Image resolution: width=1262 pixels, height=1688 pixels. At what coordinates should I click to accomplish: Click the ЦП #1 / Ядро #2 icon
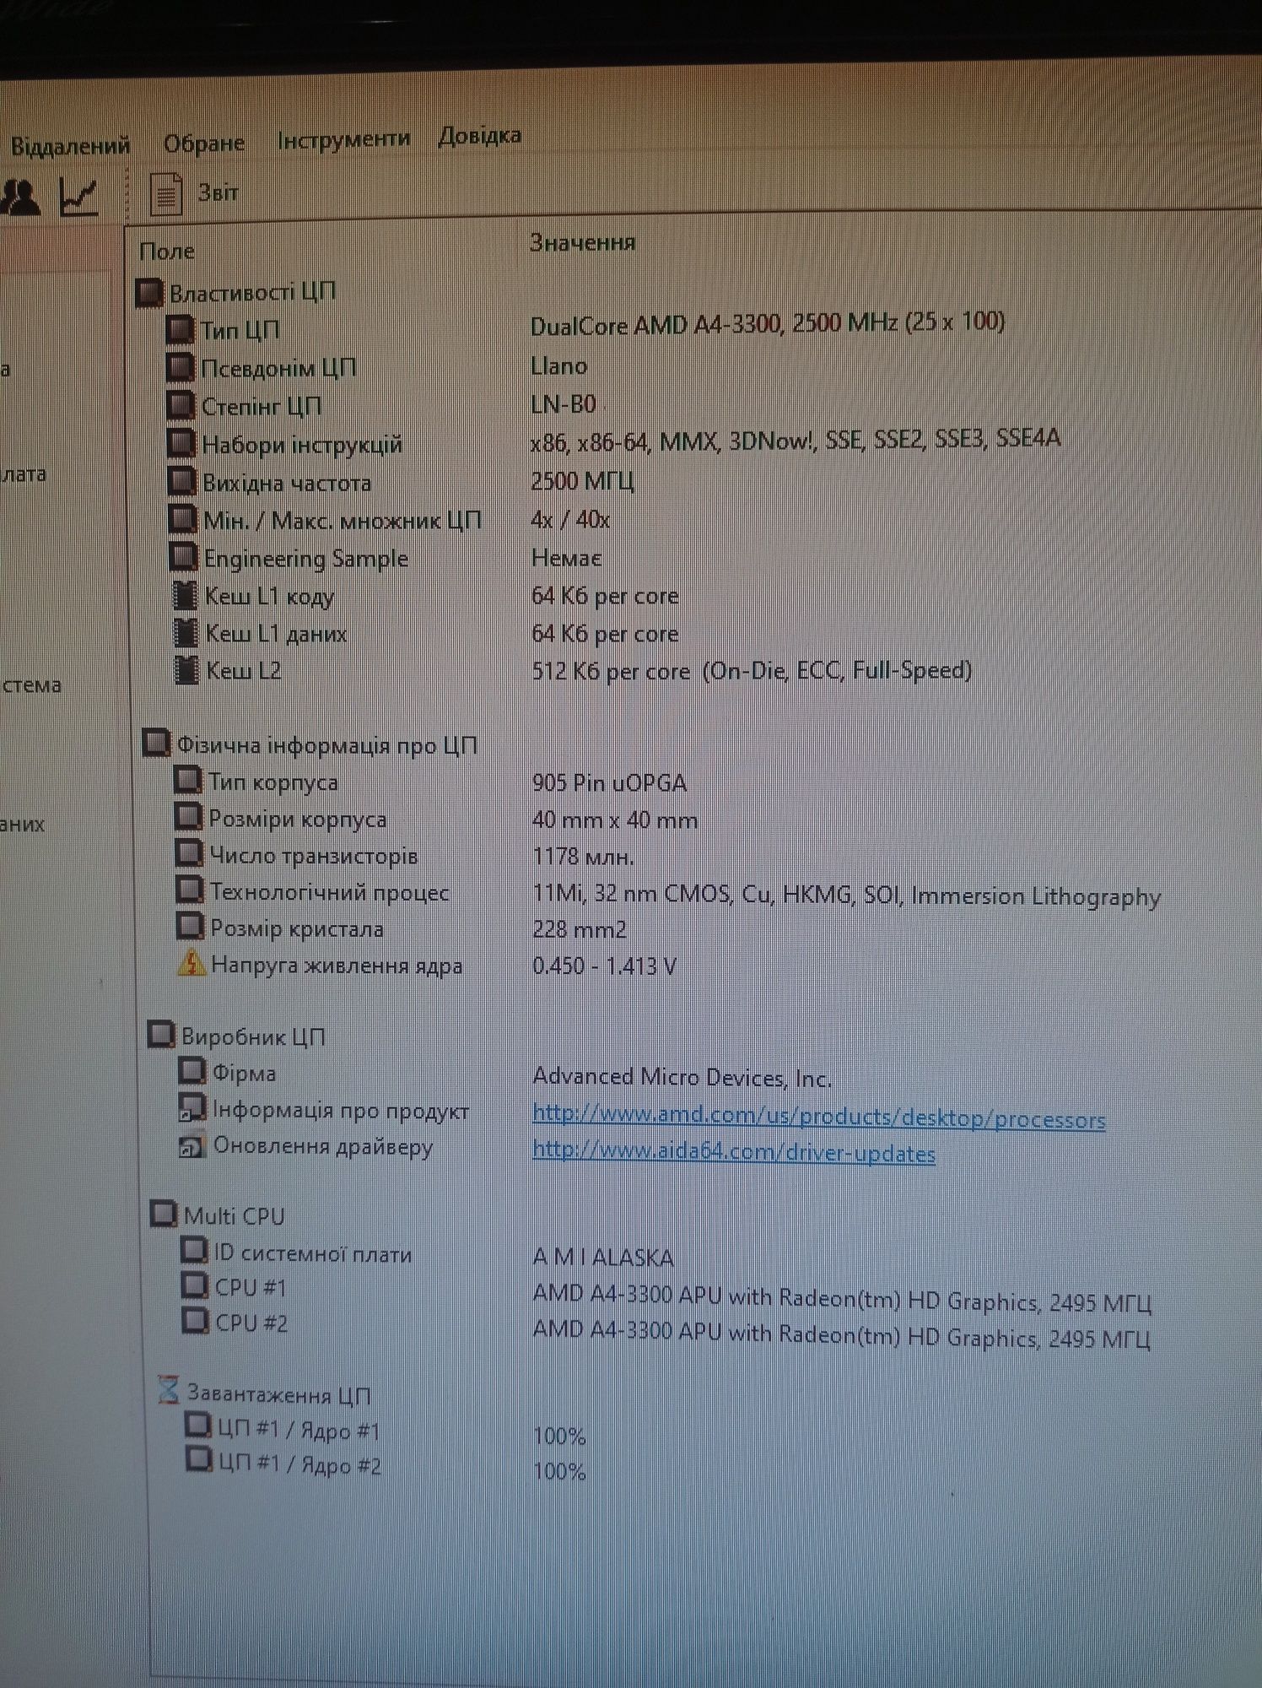click(x=199, y=1461)
